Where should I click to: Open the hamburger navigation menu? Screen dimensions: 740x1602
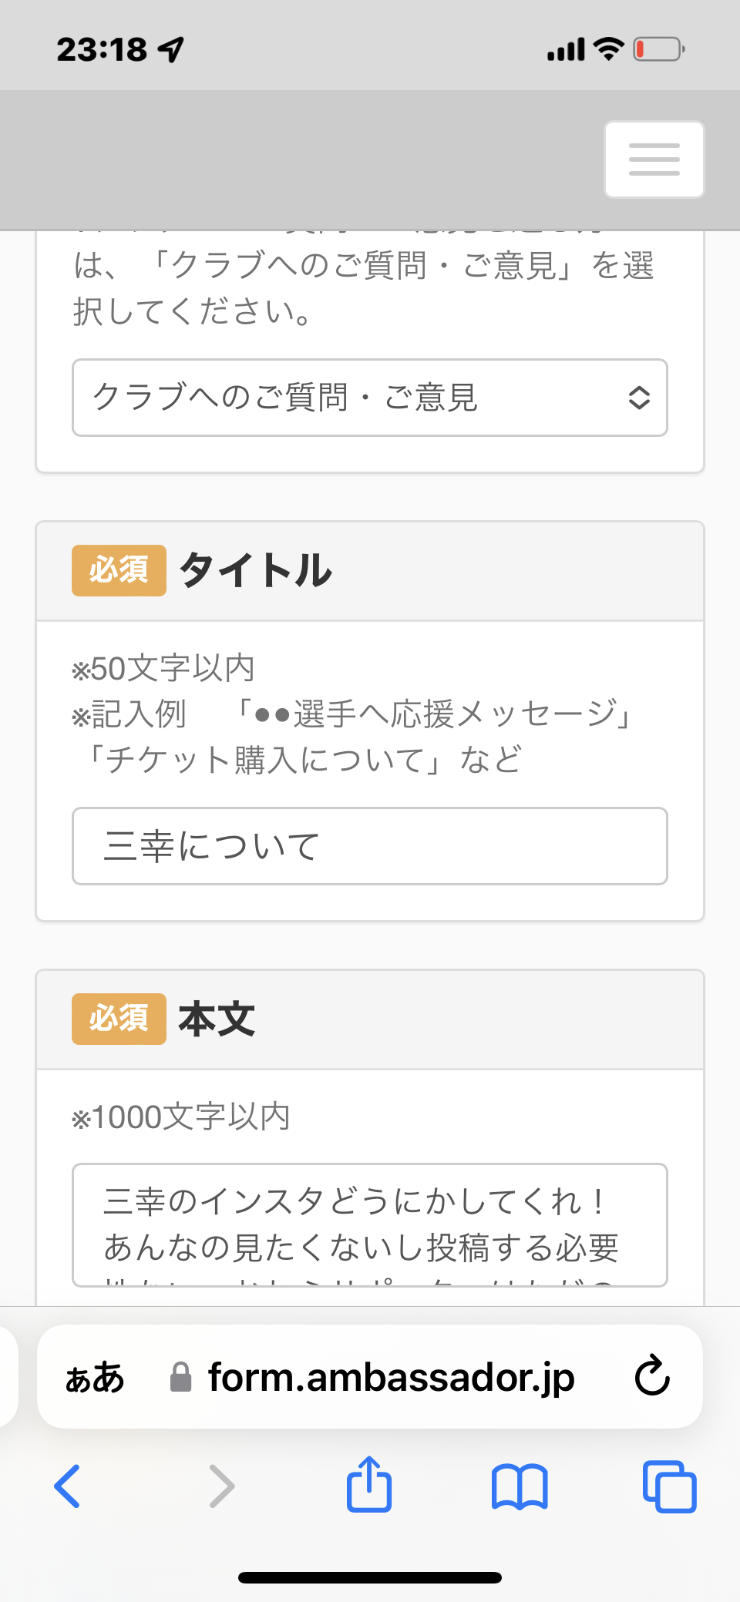pos(654,160)
